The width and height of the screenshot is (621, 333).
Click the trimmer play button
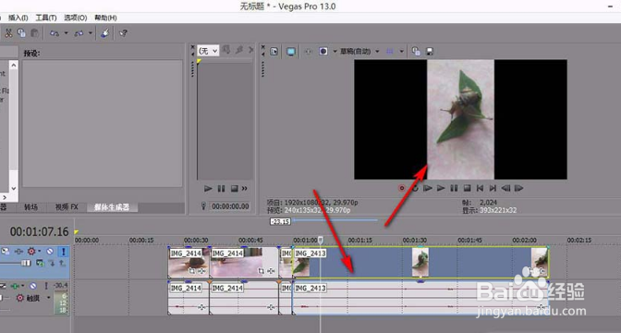[x=208, y=189]
